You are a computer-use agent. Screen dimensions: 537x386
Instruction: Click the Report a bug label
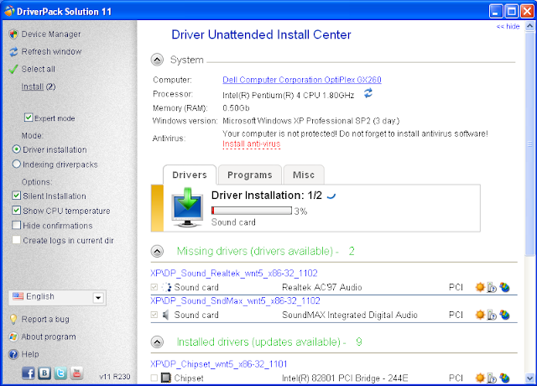45,319
